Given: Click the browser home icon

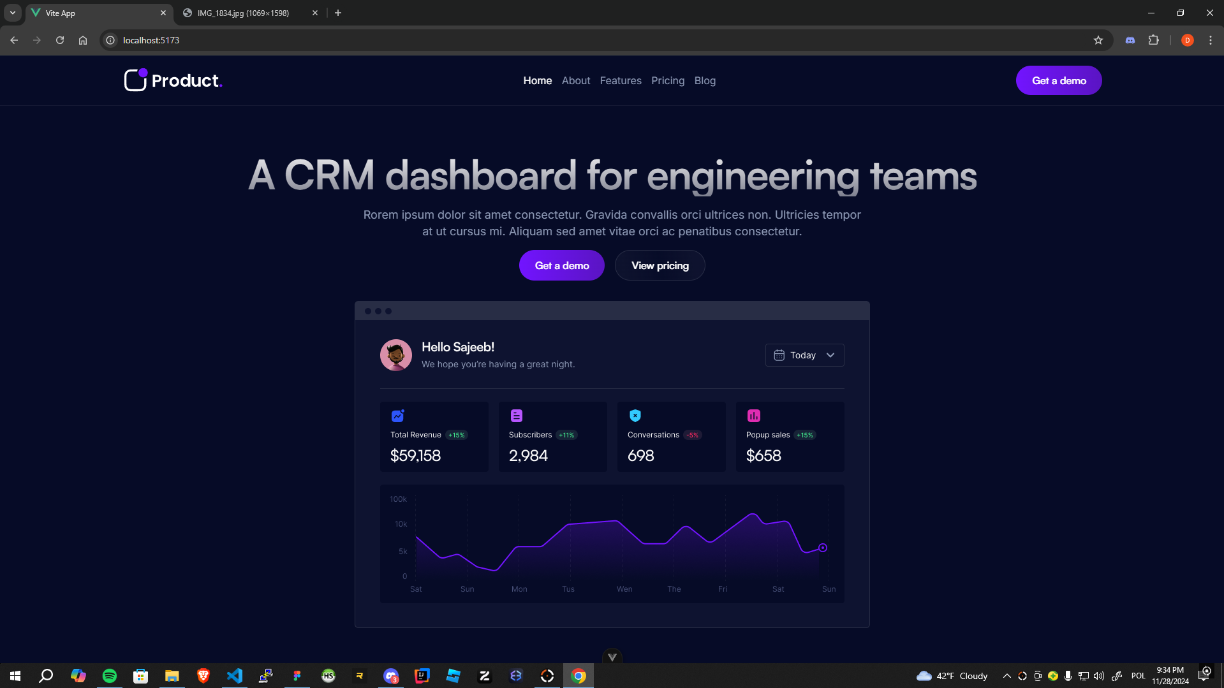Looking at the screenshot, I should point(83,40).
